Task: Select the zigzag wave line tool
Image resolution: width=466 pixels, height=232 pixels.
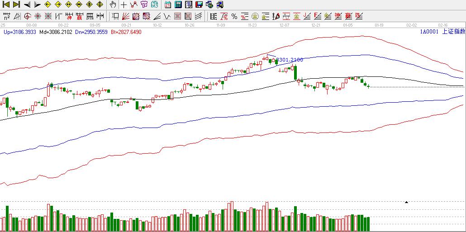Action: (167, 17)
